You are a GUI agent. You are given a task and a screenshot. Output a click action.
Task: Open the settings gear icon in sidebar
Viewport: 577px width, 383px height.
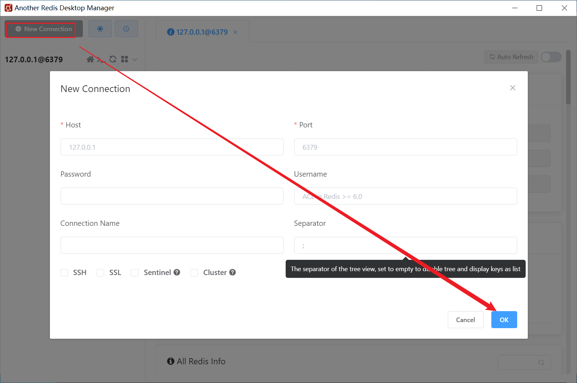tap(100, 29)
